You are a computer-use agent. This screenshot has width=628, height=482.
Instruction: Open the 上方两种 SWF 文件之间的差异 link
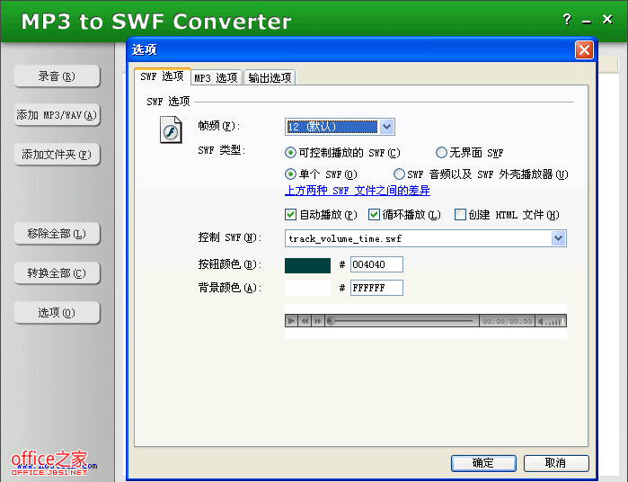click(x=358, y=191)
